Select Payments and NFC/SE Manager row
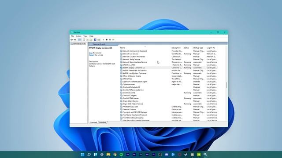Image resolution: width=282 pixels, height=158 pixels. pyautogui.click(x=168, y=112)
